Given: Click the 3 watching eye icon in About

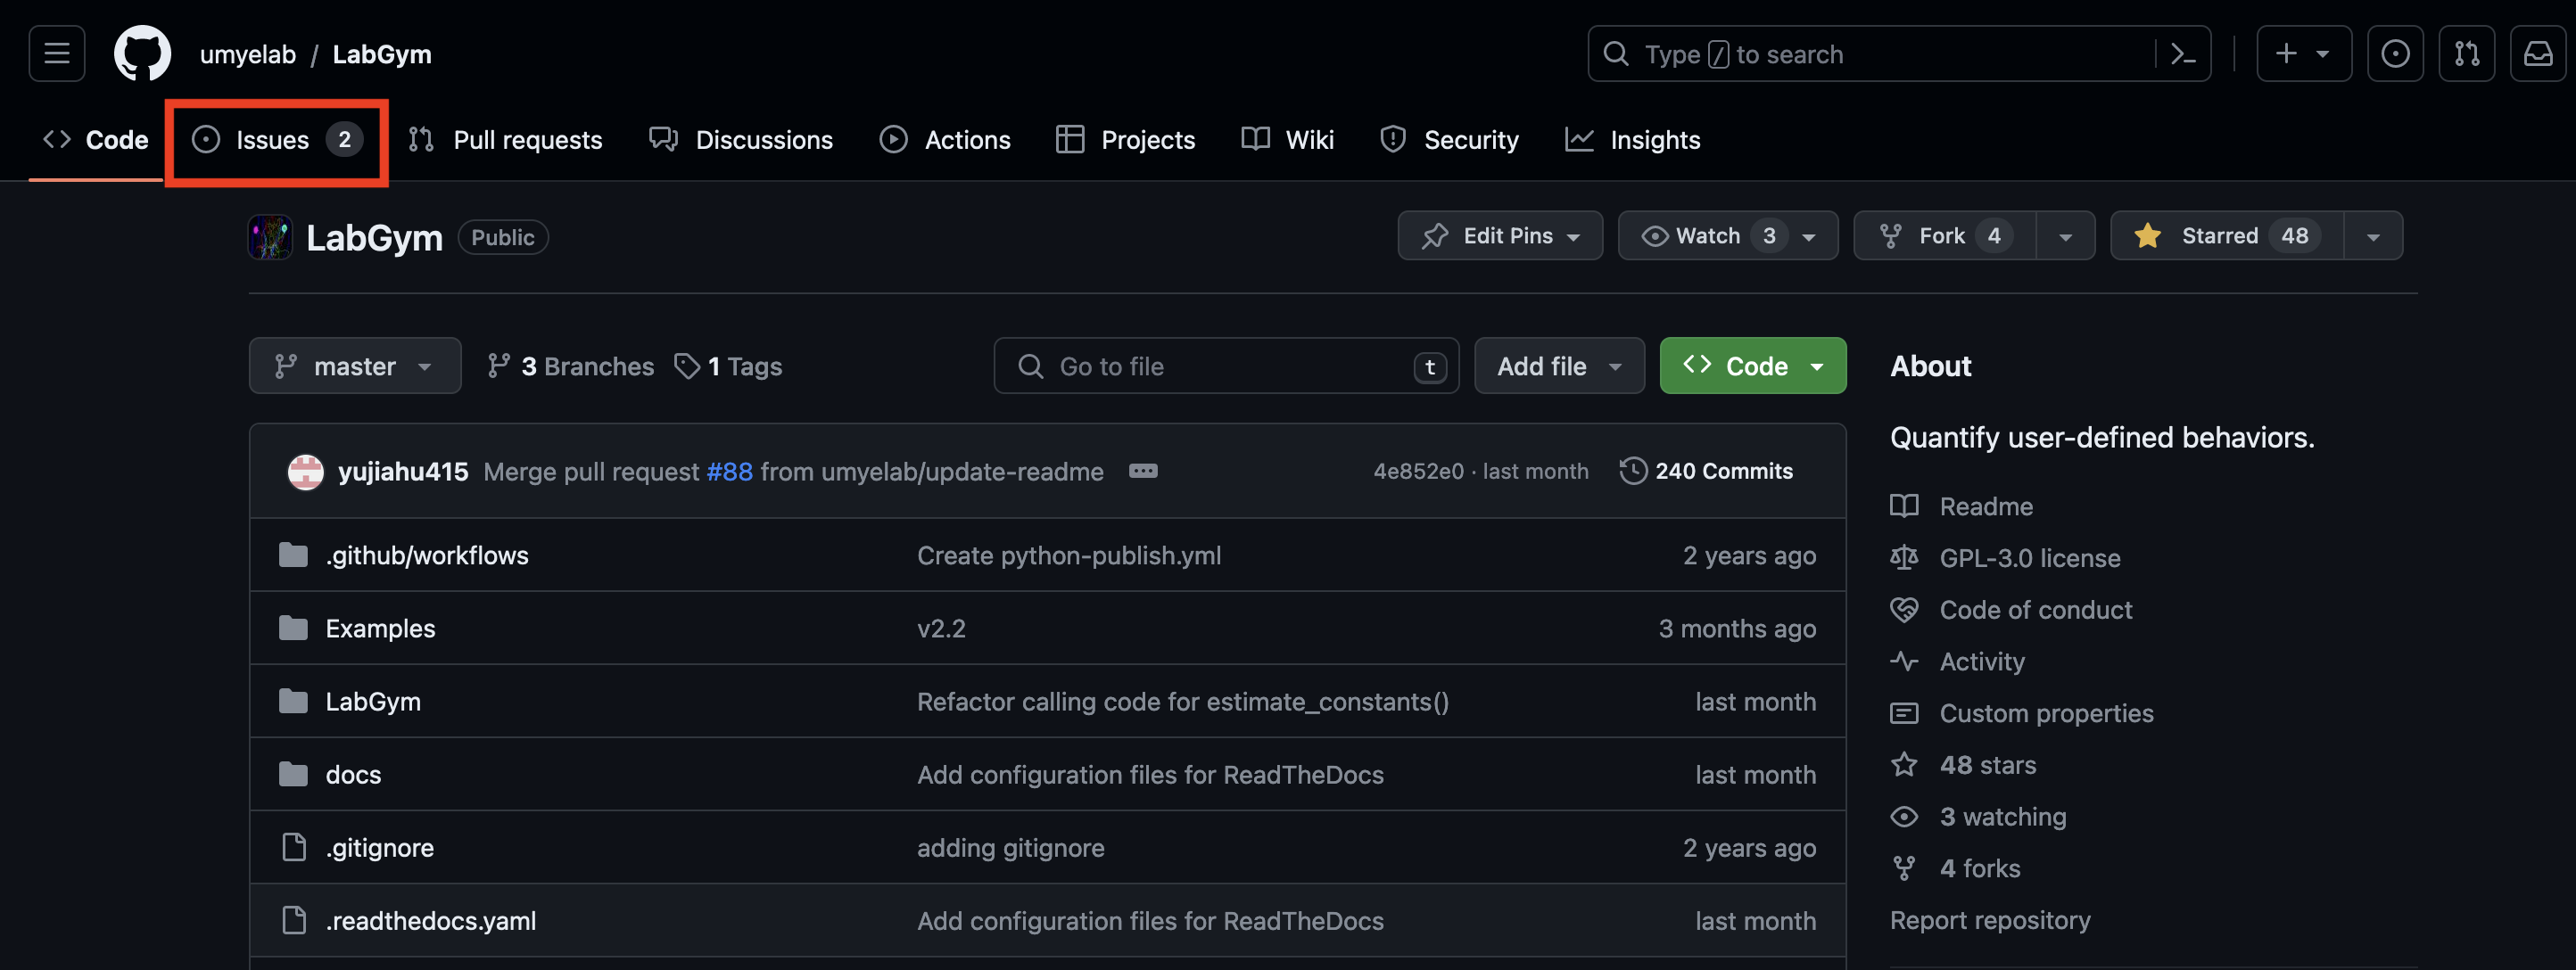Looking at the screenshot, I should point(1904,817).
